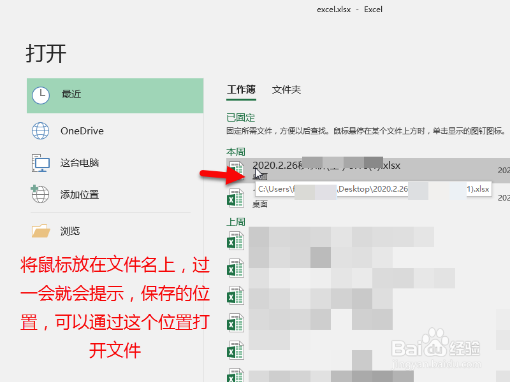The width and height of the screenshot is (510, 382).
Task: Choose 添加位置 (Add a Place)
Action: [x=115, y=195]
